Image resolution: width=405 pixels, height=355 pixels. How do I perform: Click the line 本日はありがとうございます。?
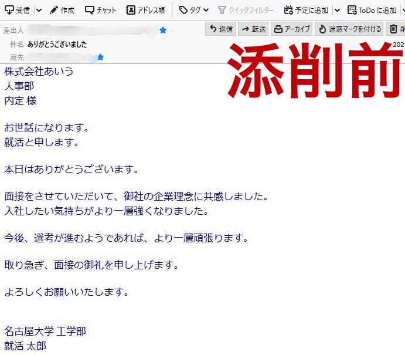pyautogui.click(x=72, y=169)
